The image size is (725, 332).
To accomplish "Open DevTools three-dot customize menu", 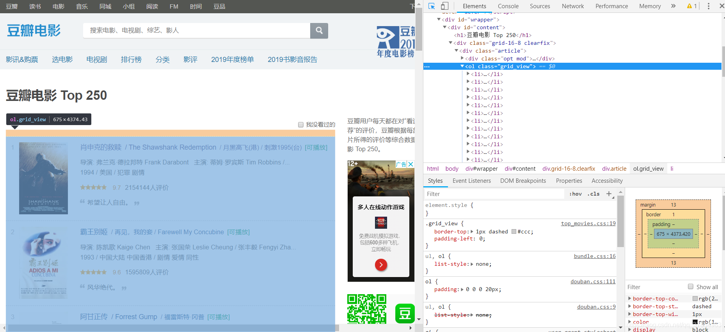I will [709, 6].
